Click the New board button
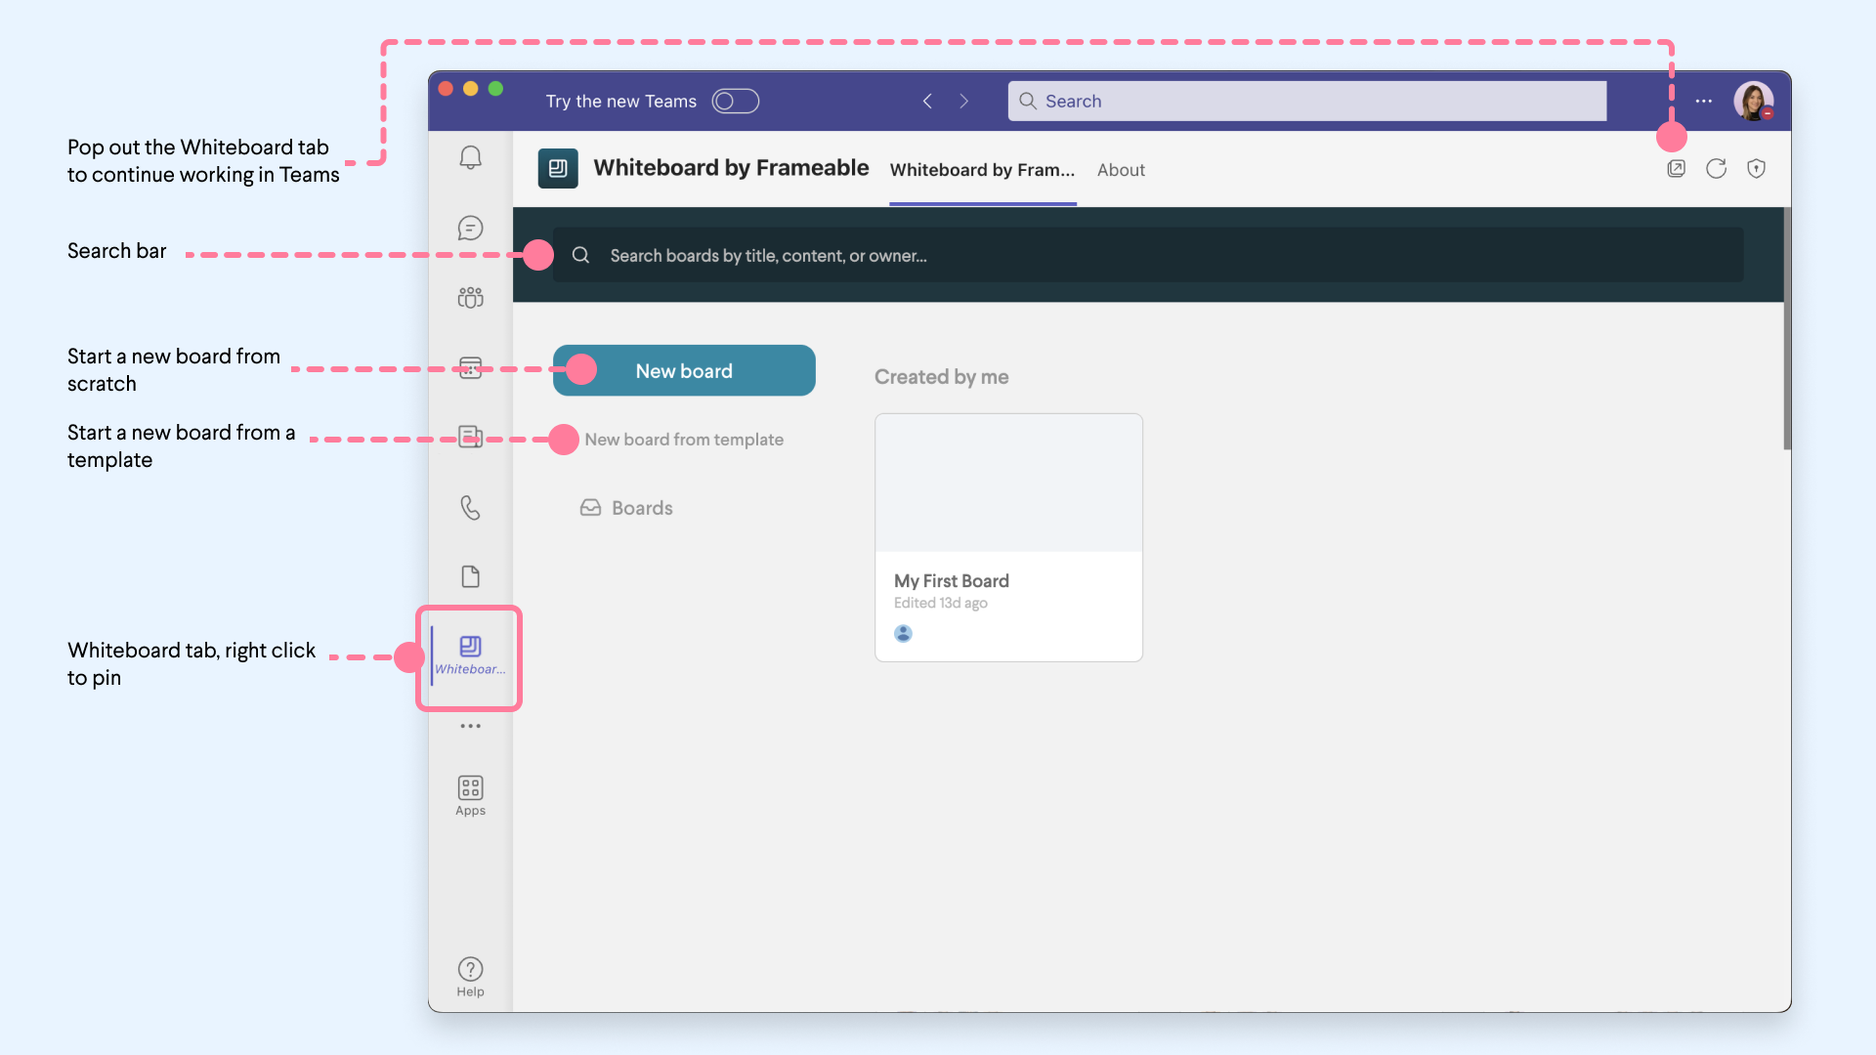 pos(684,370)
